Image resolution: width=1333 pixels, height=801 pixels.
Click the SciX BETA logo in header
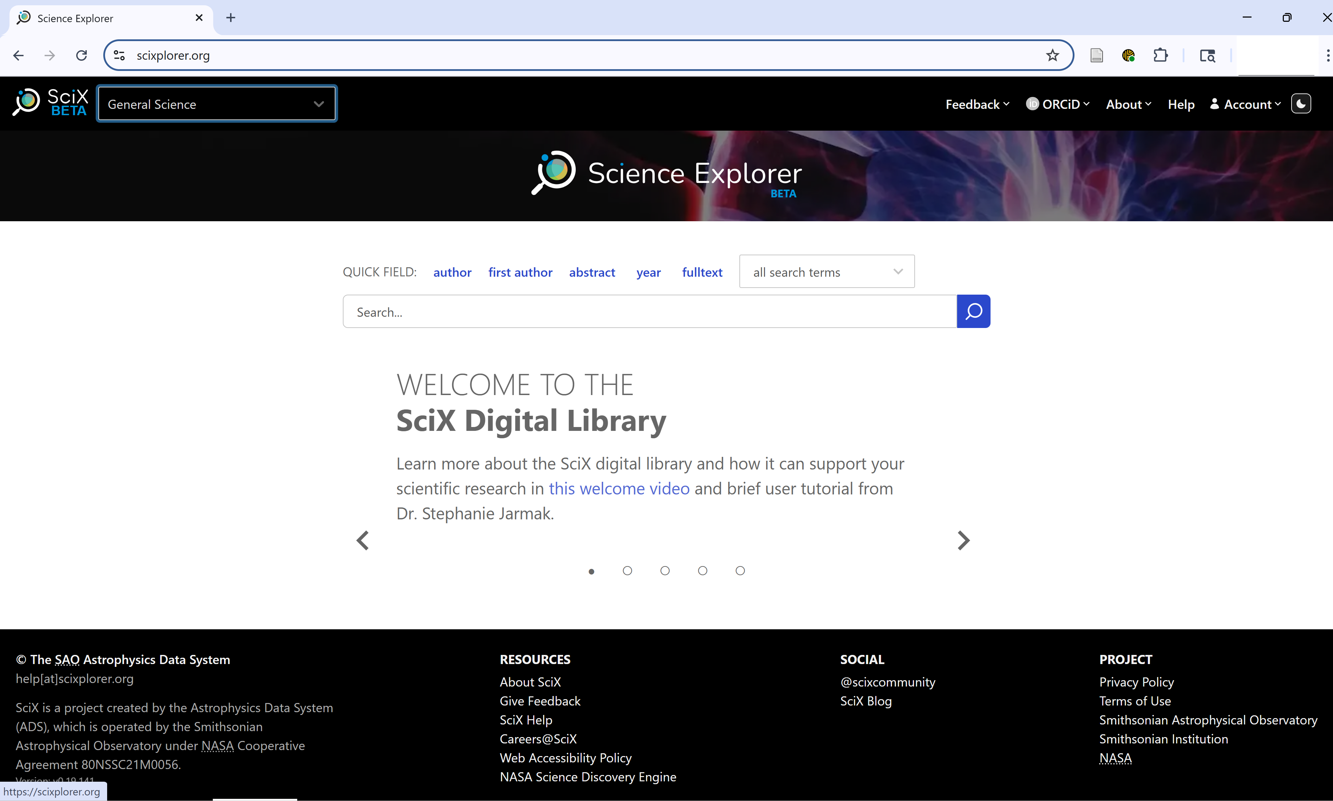(x=50, y=102)
